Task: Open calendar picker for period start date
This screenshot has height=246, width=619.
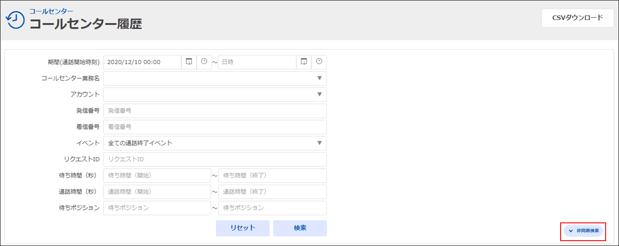Action: [x=189, y=62]
